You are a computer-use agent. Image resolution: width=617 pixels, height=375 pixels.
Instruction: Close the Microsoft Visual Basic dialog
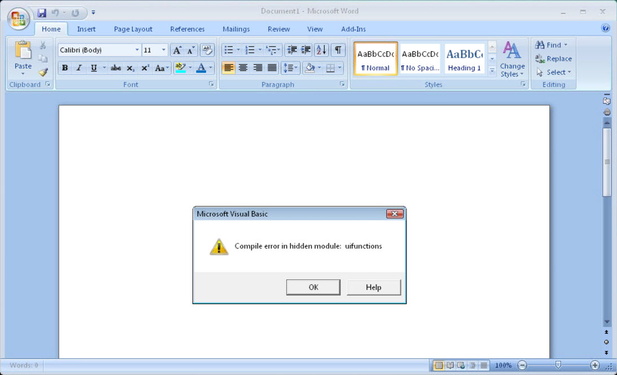click(395, 214)
